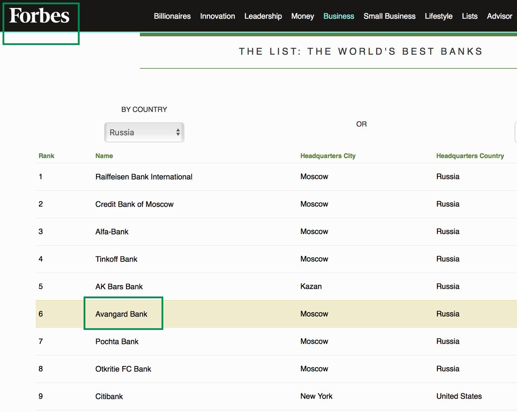517x412 pixels.
Task: Open the Innovation menu
Action: (x=217, y=16)
